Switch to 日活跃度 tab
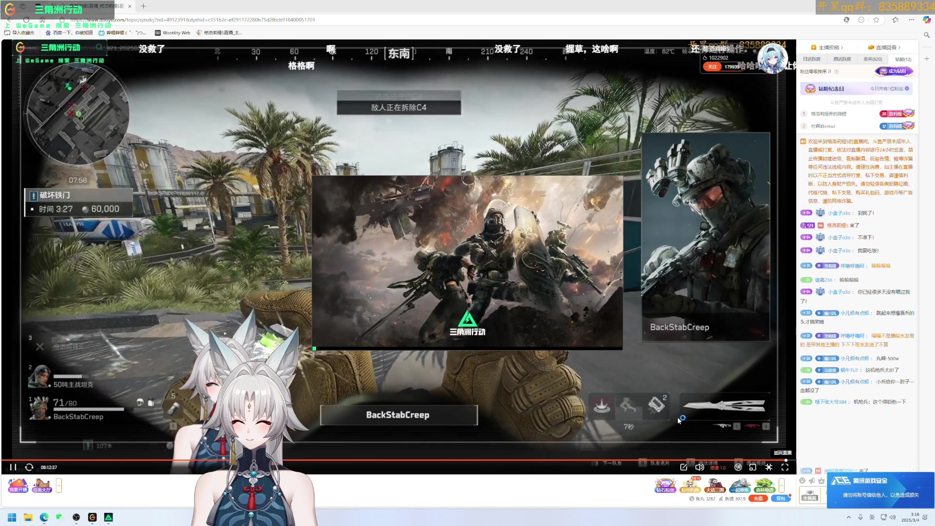The image size is (935, 526). point(812,59)
